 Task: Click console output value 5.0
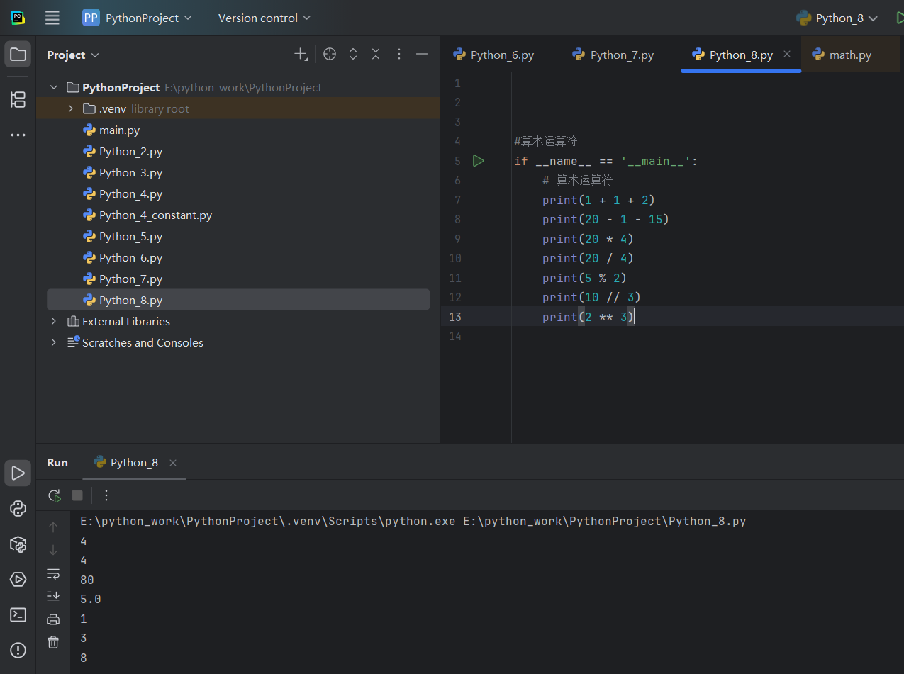point(91,599)
